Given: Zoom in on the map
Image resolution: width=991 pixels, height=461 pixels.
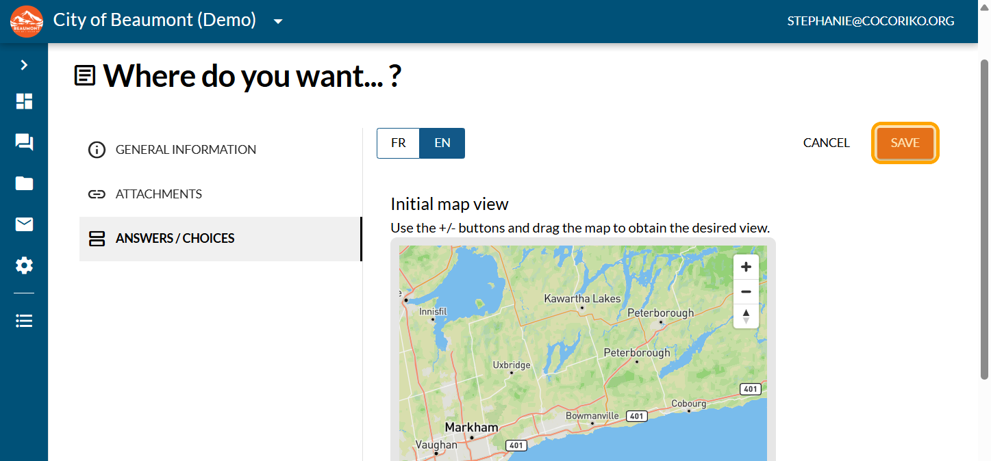Looking at the screenshot, I should pos(746,267).
